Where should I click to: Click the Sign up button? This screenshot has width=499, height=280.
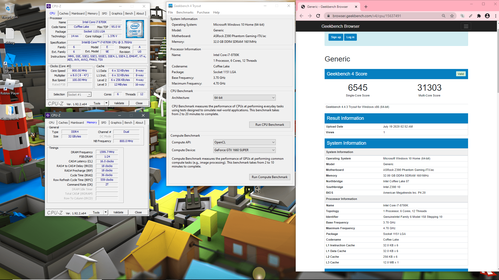[336, 37]
